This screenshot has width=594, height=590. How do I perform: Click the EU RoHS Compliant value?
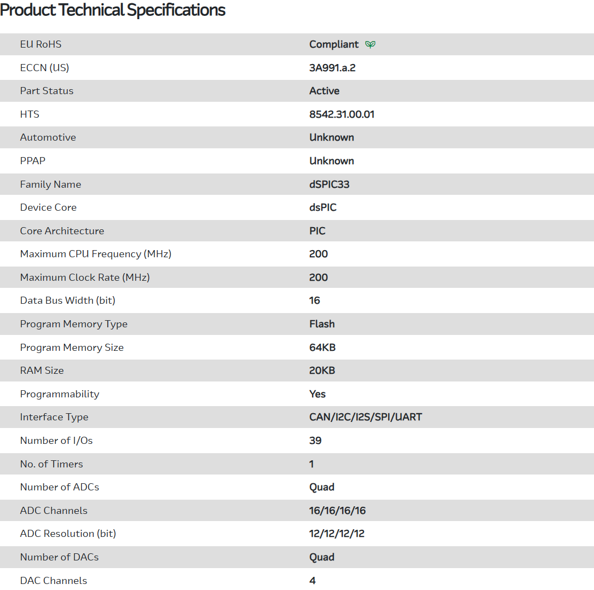pos(334,44)
